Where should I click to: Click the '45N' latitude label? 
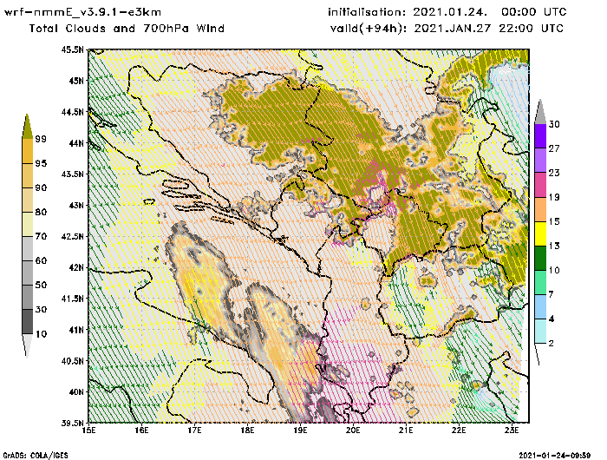coord(76,81)
